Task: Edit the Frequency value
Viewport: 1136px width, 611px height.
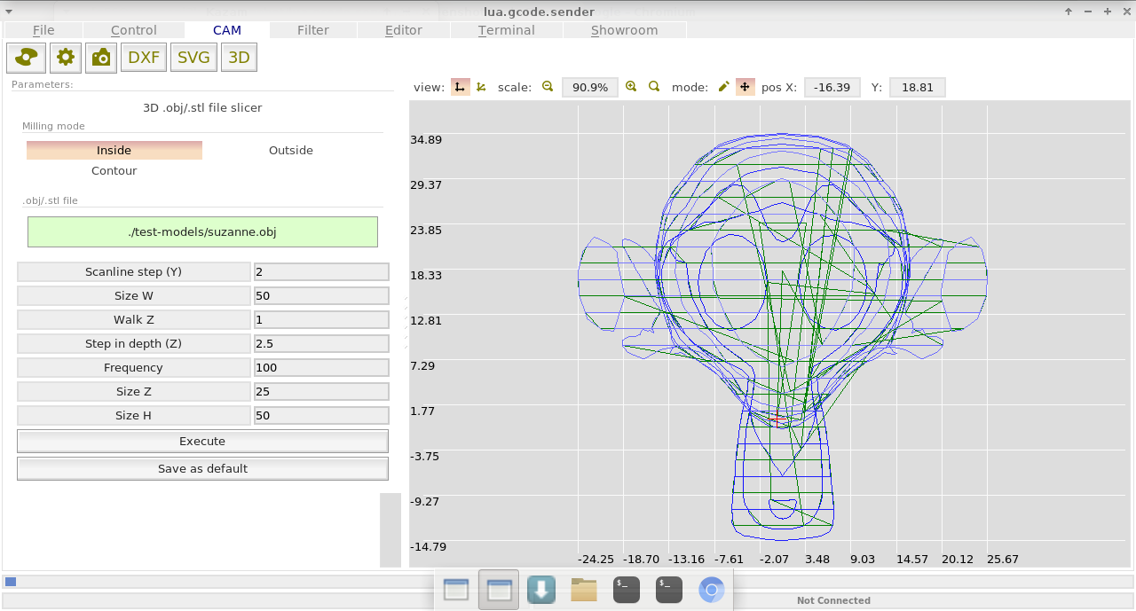Action: 321,368
